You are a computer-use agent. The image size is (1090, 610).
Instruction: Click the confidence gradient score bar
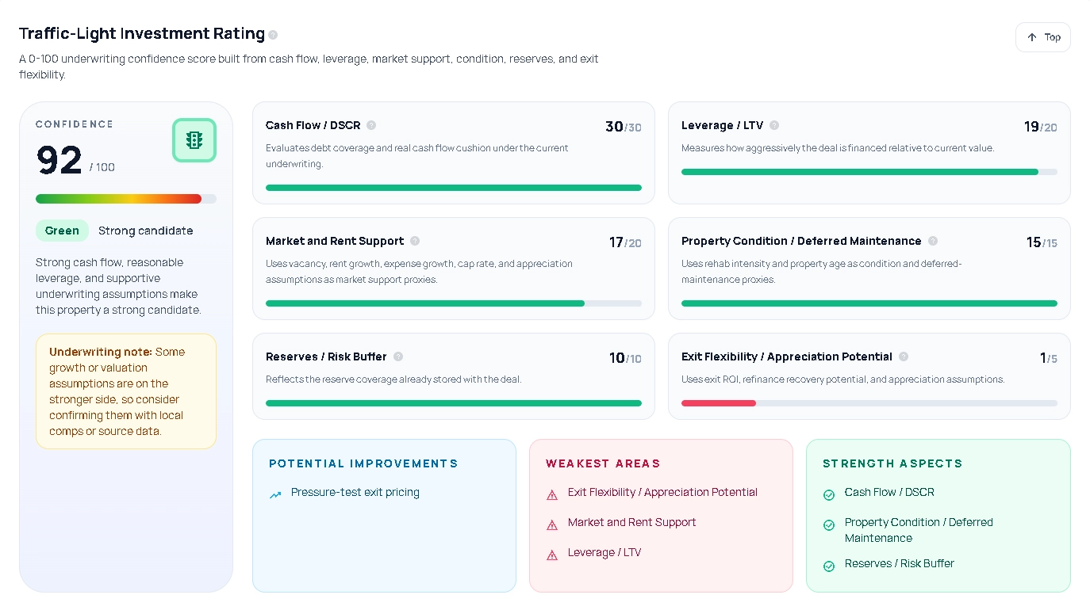(x=125, y=199)
